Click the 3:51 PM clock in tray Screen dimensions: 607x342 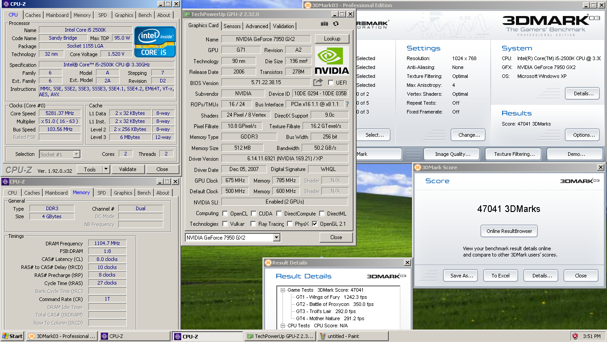click(592, 336)
